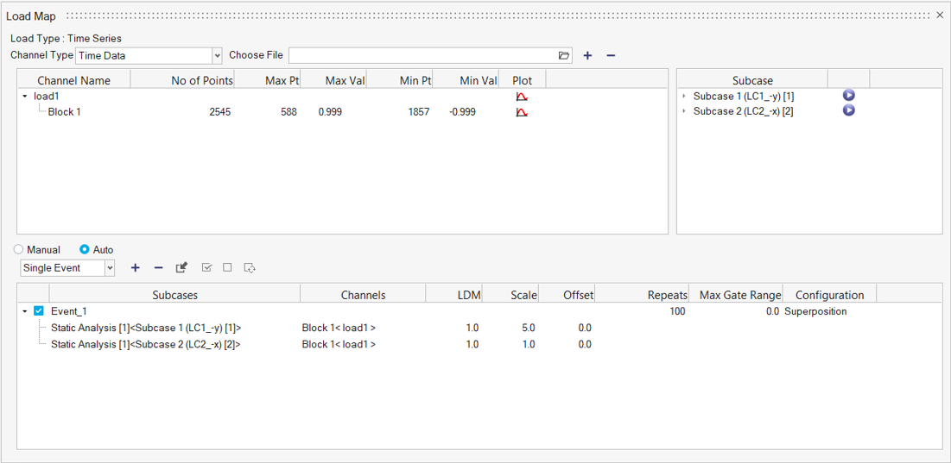
Task: Click the Subcase 2 play arrow icon
Action: pyautogui.click(x=848, y=110)
